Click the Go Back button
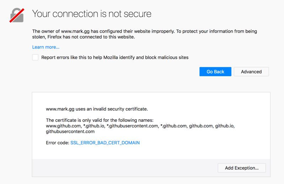The width and height of the screenshot is (284, 184). point(215,72)
